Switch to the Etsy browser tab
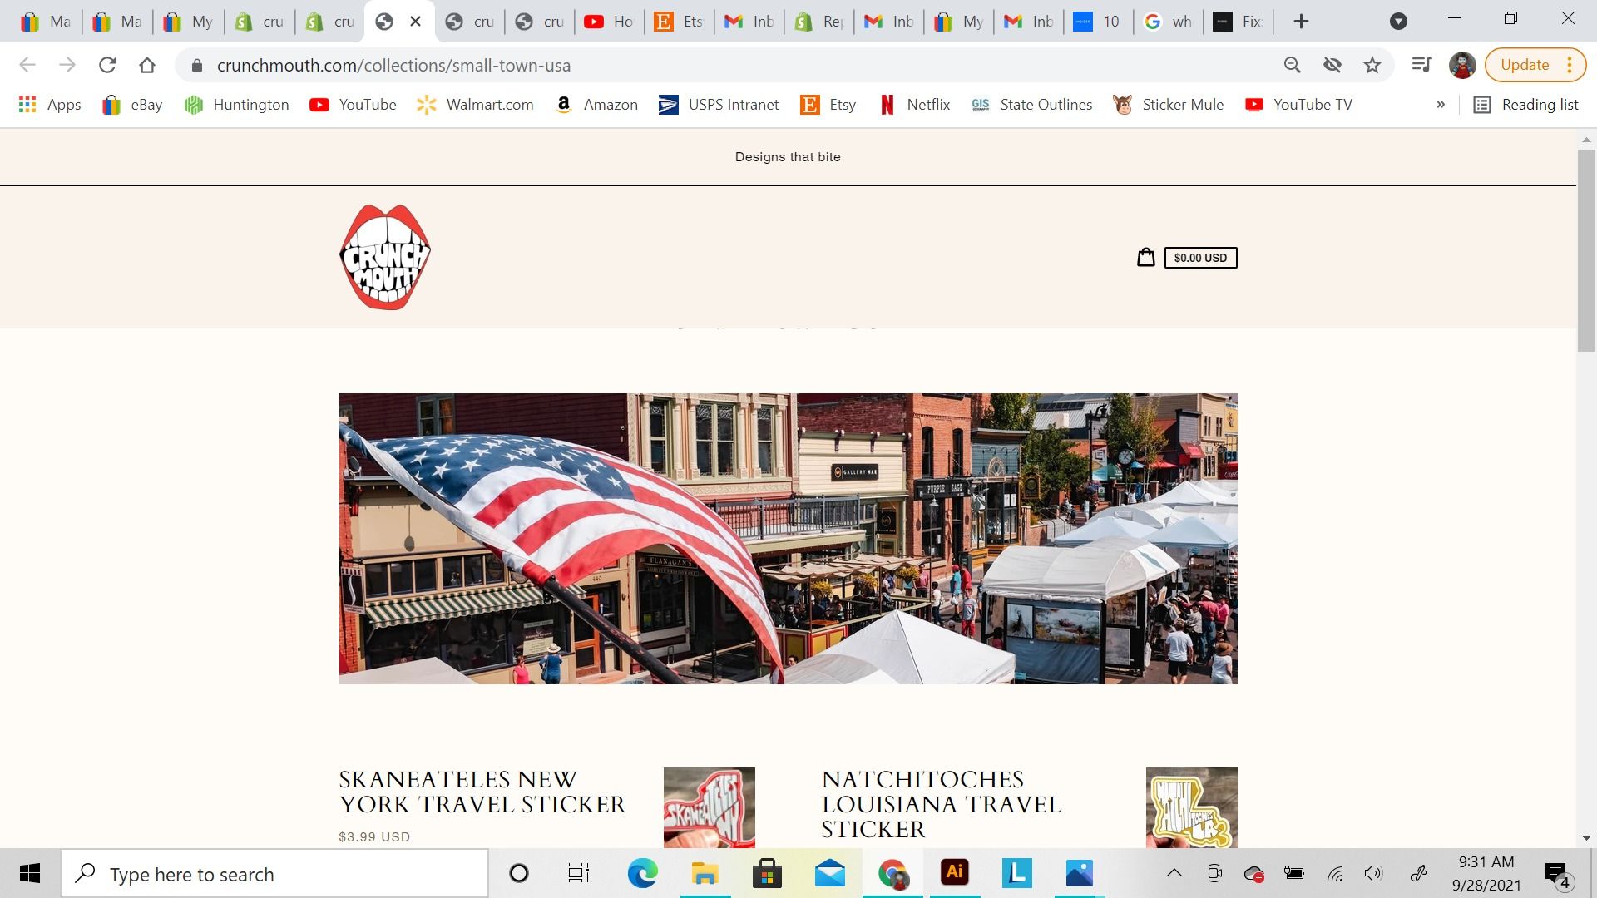 [679, 22]
